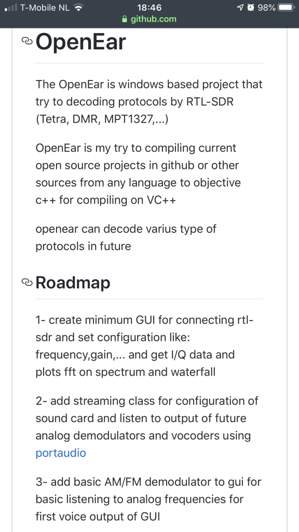299x532 pixels.
Task: Tap the cellular signal strength bars
Action: (10, 7)
